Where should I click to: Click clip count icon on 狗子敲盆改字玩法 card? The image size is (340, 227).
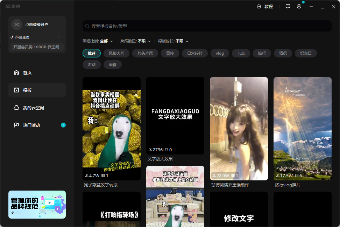click(x=103, y=176)
